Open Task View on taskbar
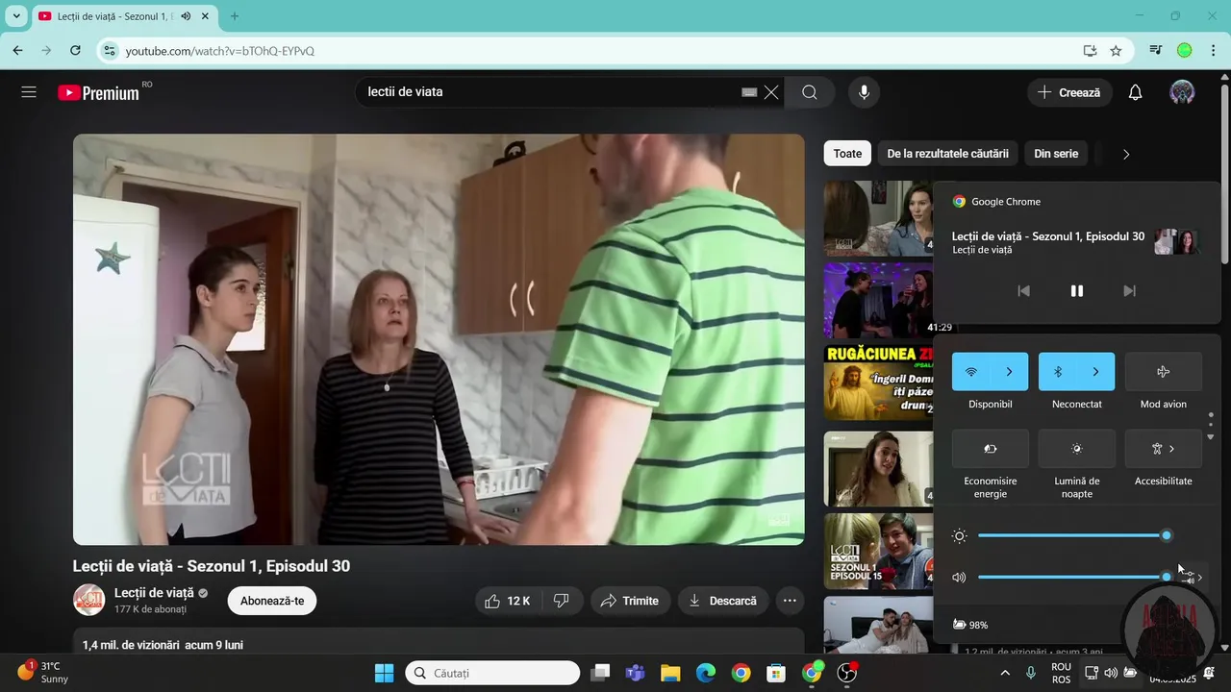Image resolution: width=1231 pixels, height=692 pixels. tap(600, 673)
